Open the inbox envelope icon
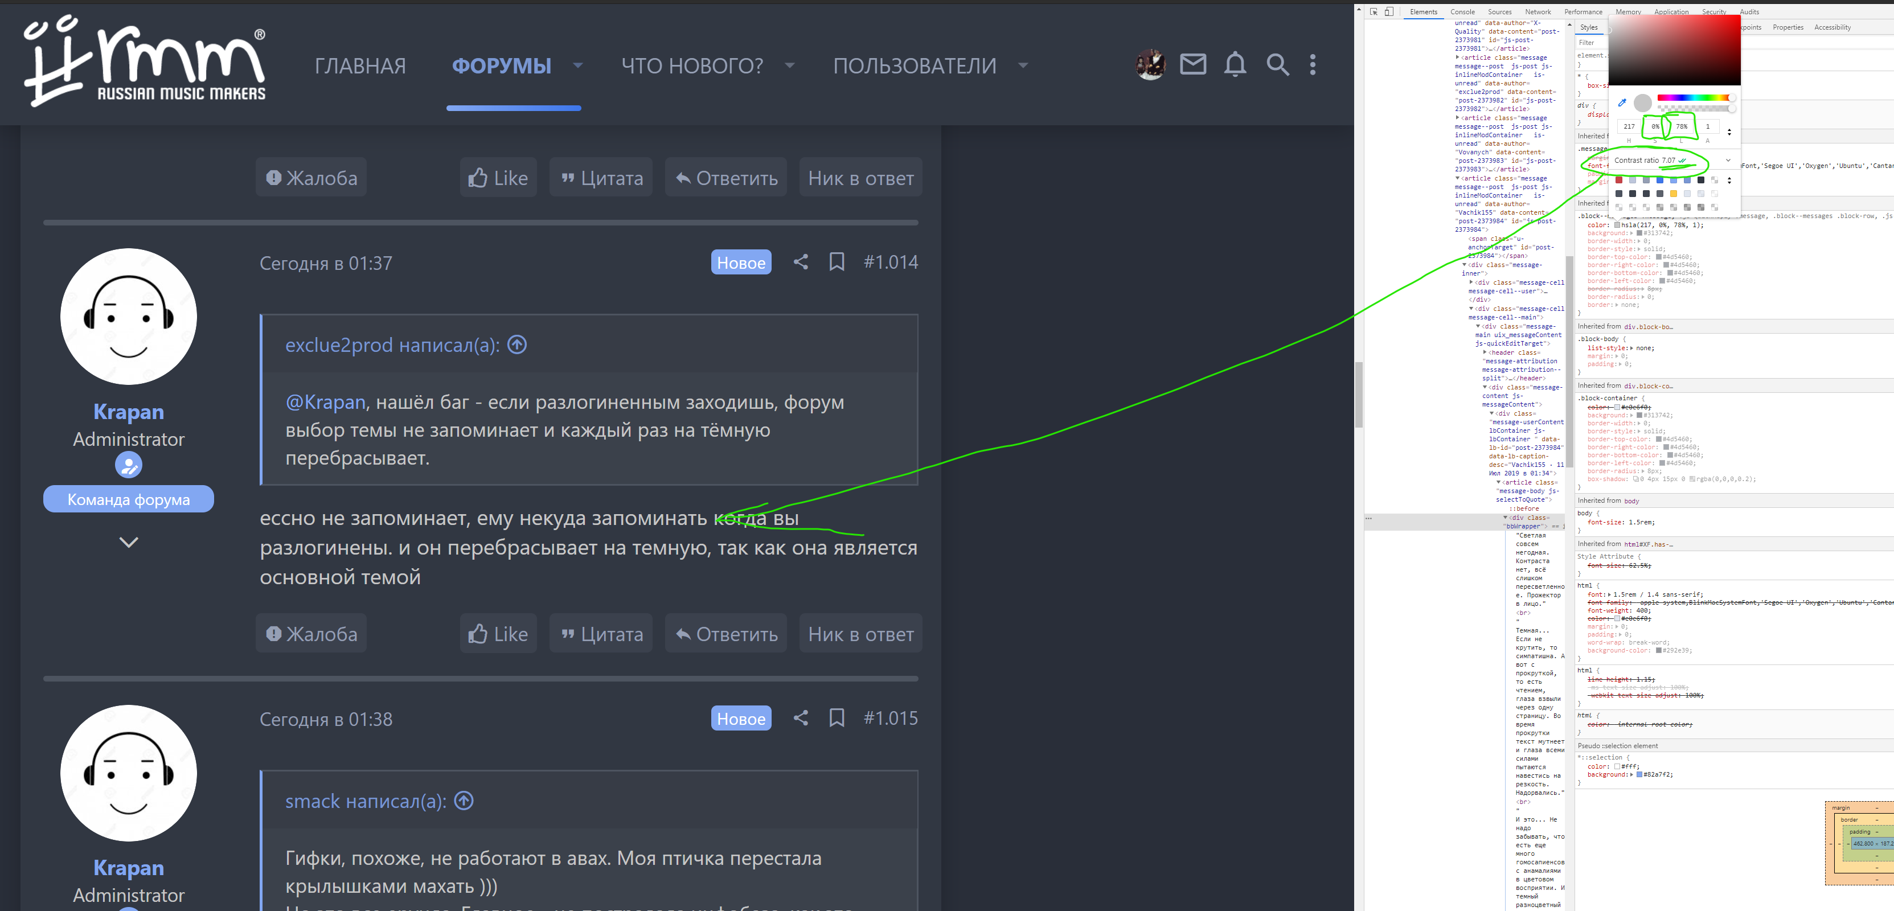1894x911 pixels. (1192, 65)
